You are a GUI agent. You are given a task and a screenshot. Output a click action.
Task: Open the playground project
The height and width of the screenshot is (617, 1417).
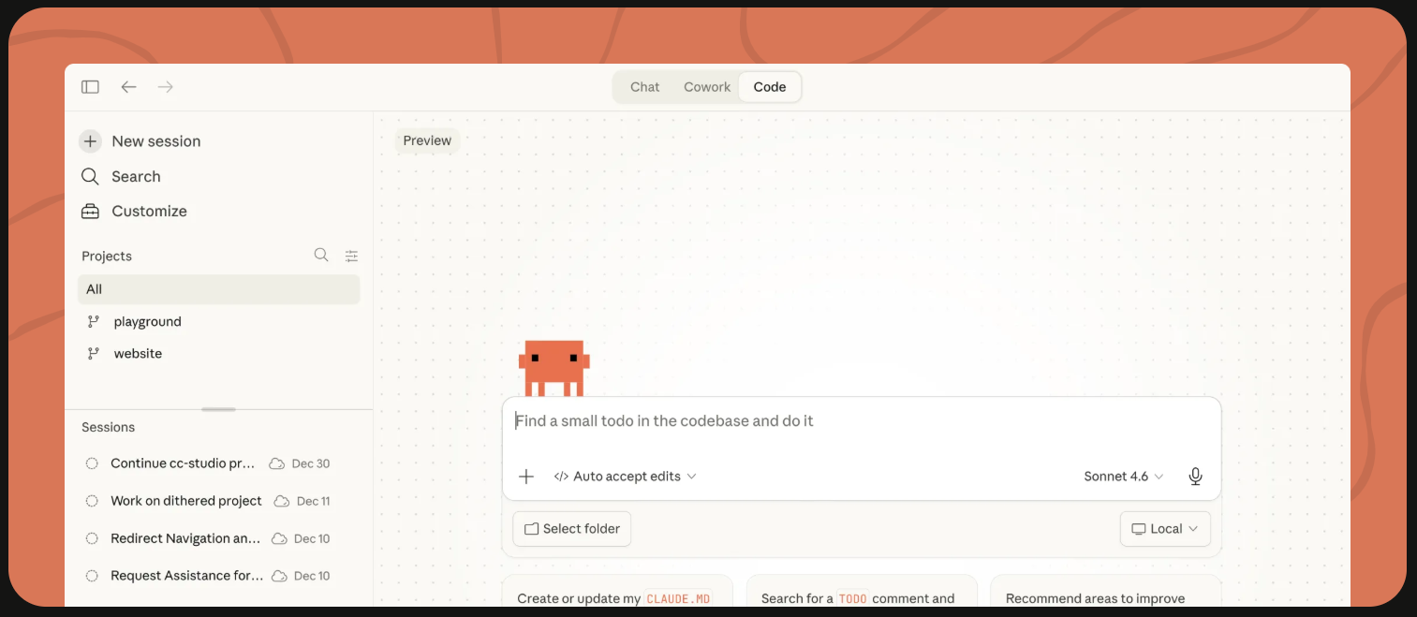pyautogui.click(x=147, y=322)
